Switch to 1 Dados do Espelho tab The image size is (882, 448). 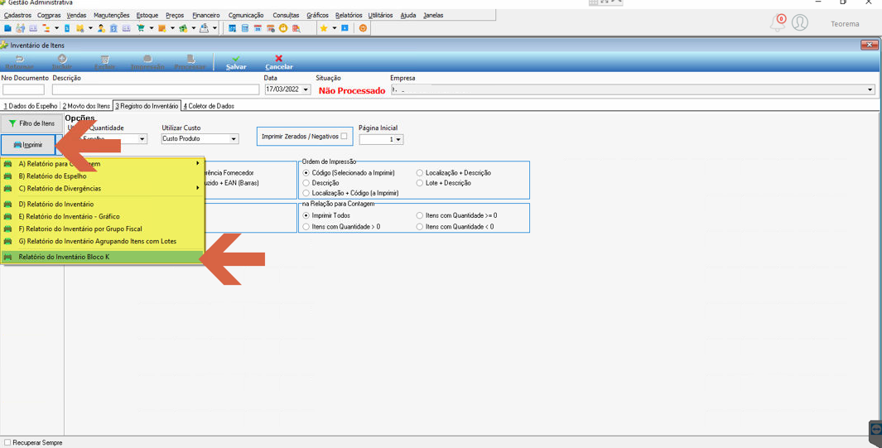31,106
